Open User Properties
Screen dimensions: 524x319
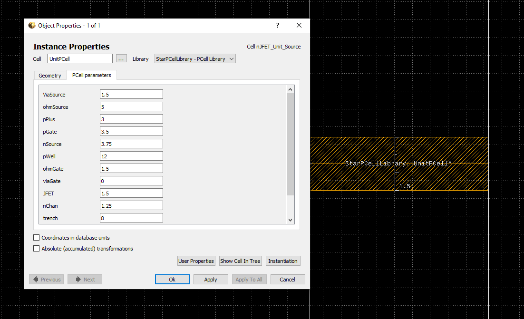pyautogui.click(x=196, y=261)
